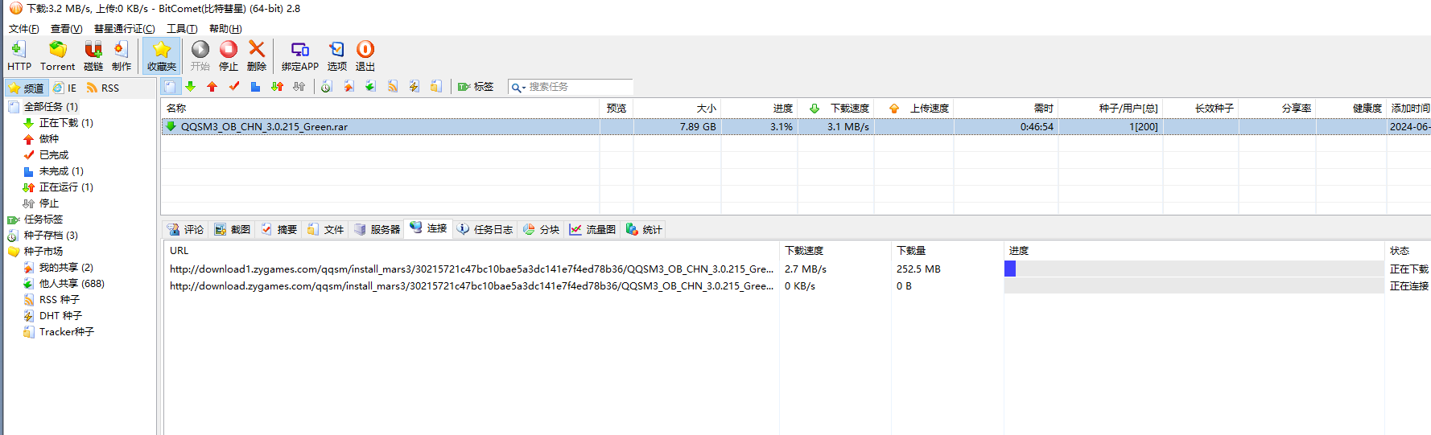1431x435 pixels.
Task: Click the lightning DHT torrent filter icon
Action: (x=414, y=87)
